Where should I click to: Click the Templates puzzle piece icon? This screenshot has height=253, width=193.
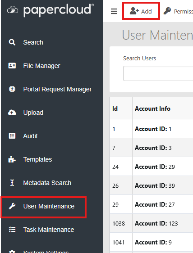[x=12, y=159]
